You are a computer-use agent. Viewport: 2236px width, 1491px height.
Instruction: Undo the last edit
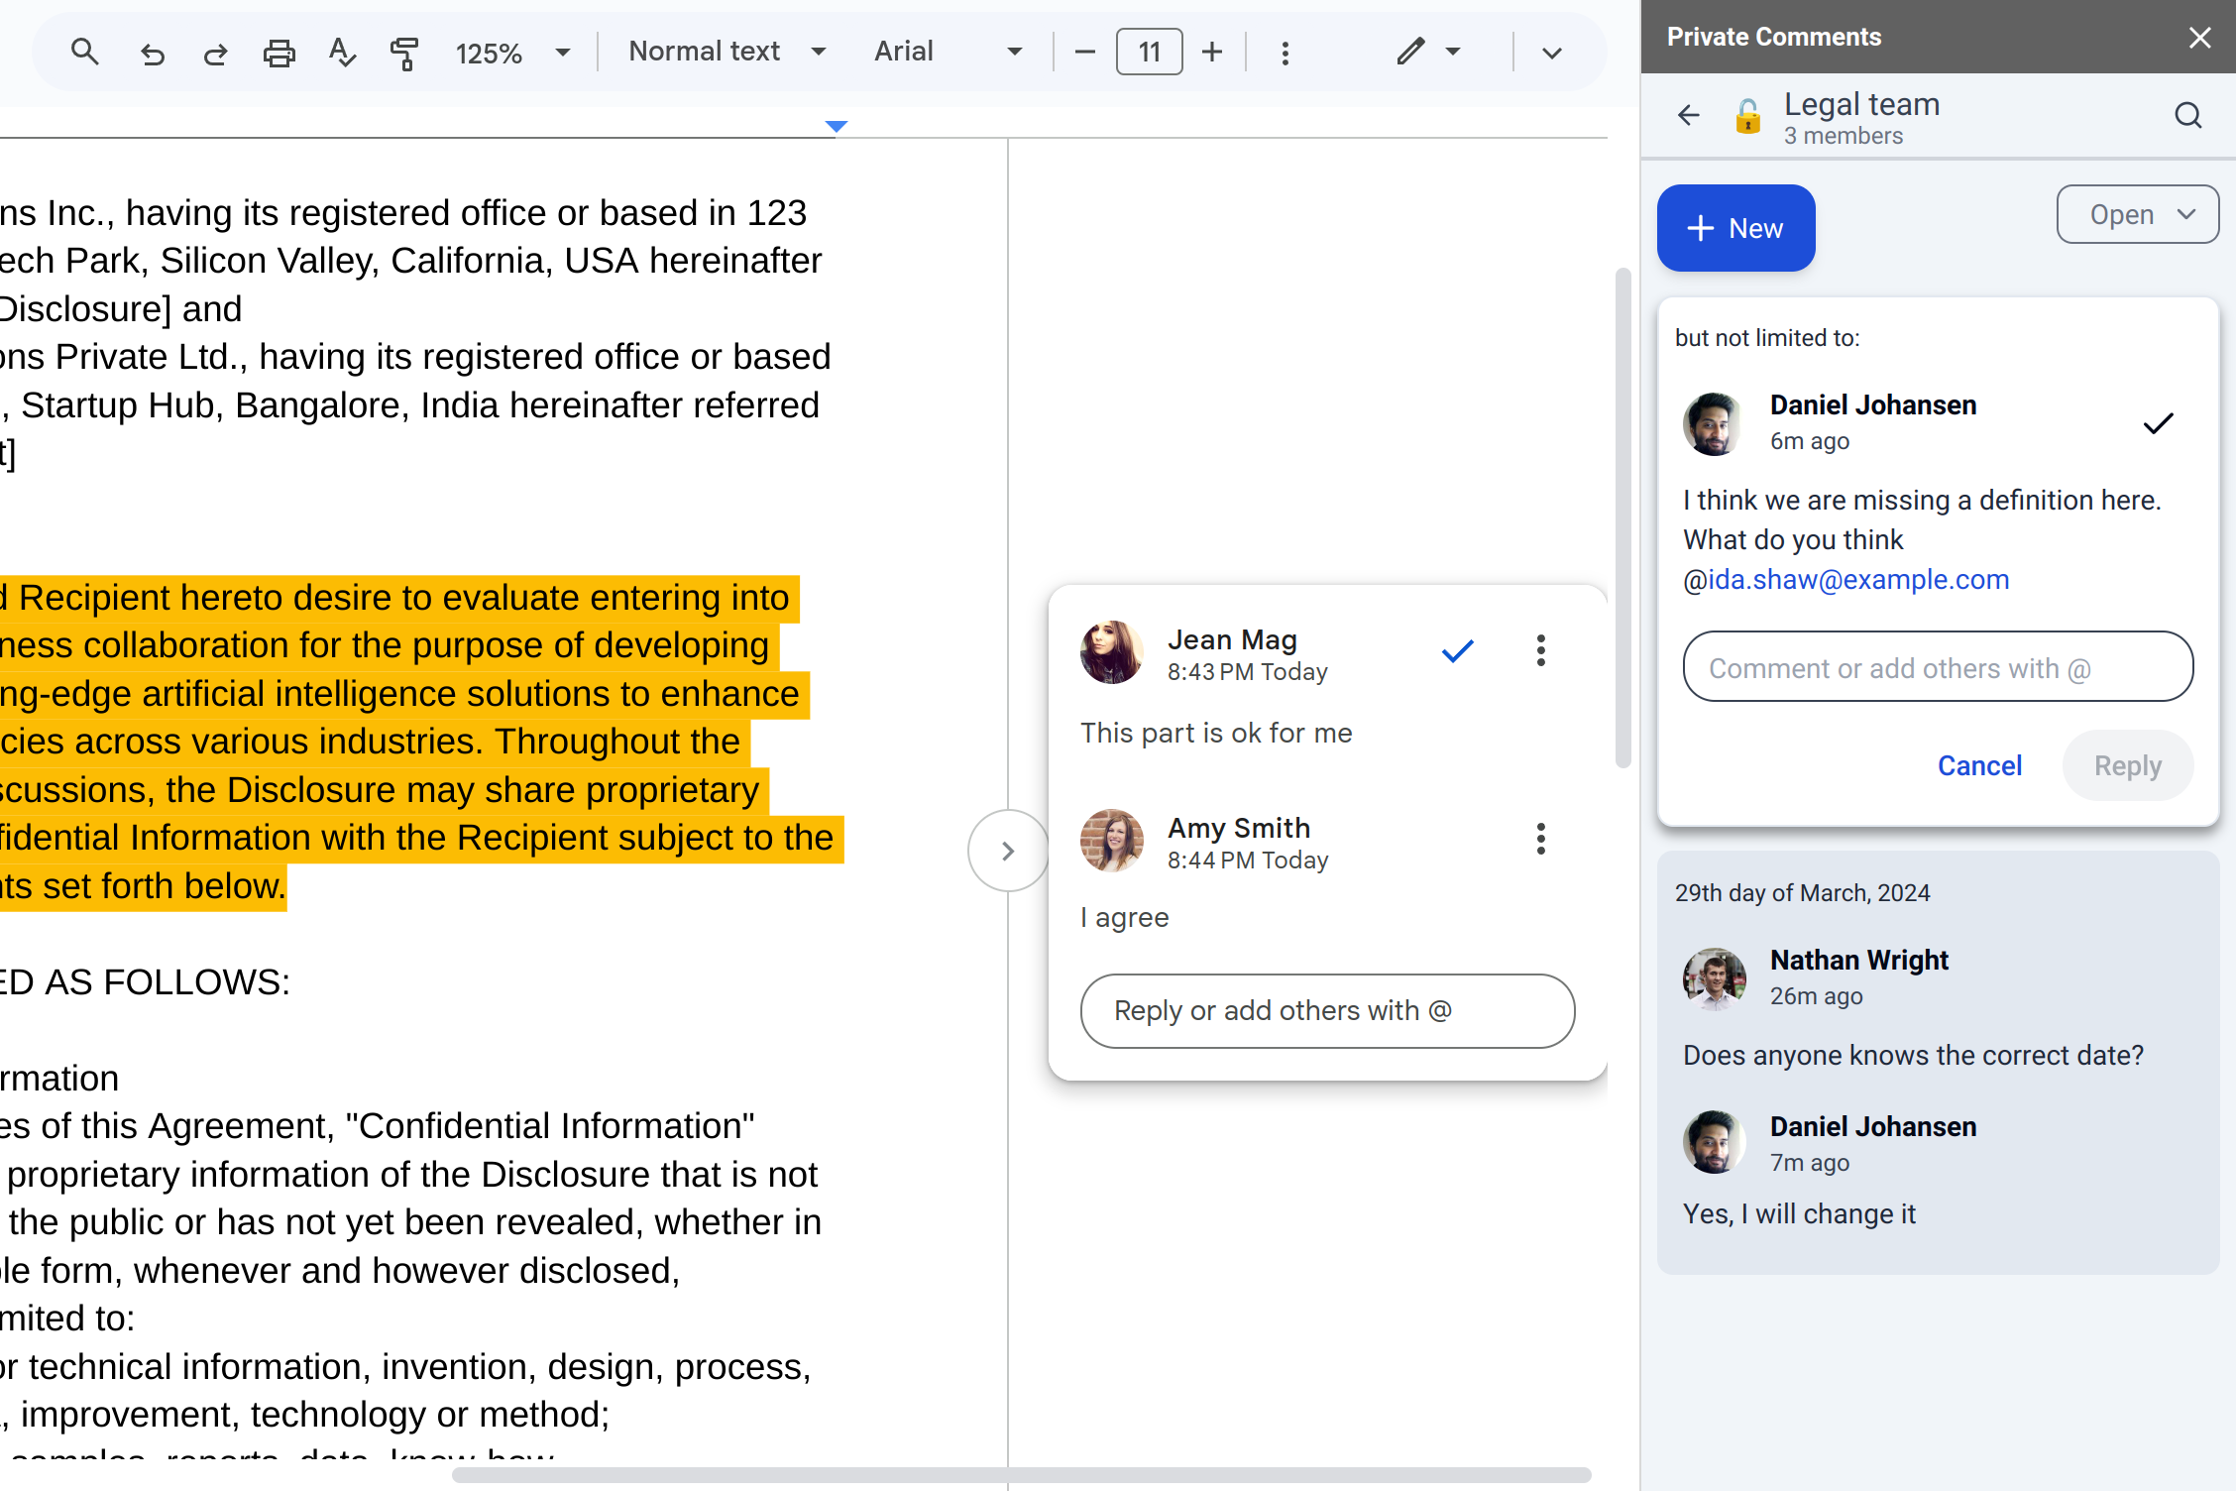pos(152,54)
